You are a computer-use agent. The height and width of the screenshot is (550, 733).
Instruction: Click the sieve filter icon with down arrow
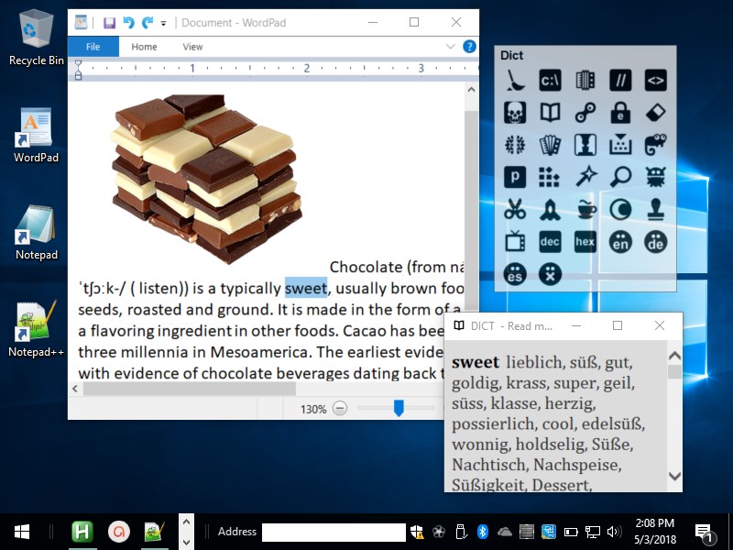pos(620,145)
